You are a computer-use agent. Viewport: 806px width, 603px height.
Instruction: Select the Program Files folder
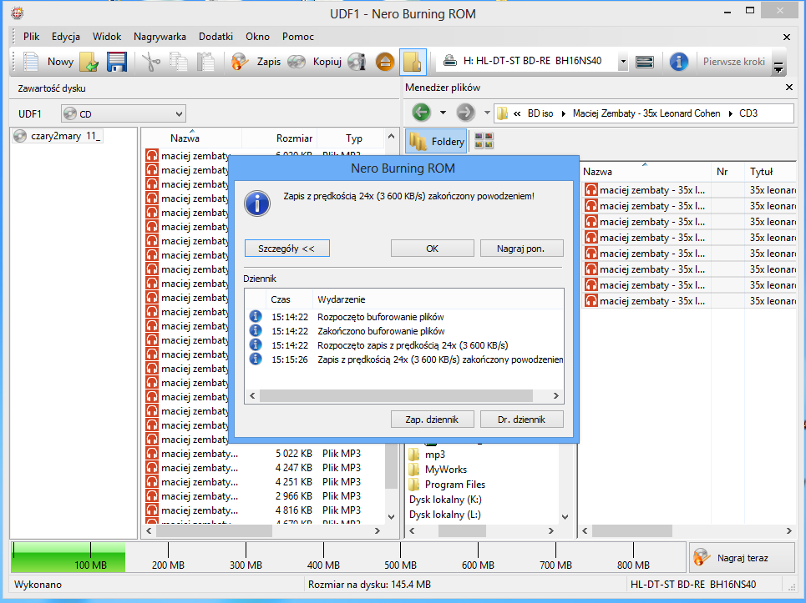448,484
